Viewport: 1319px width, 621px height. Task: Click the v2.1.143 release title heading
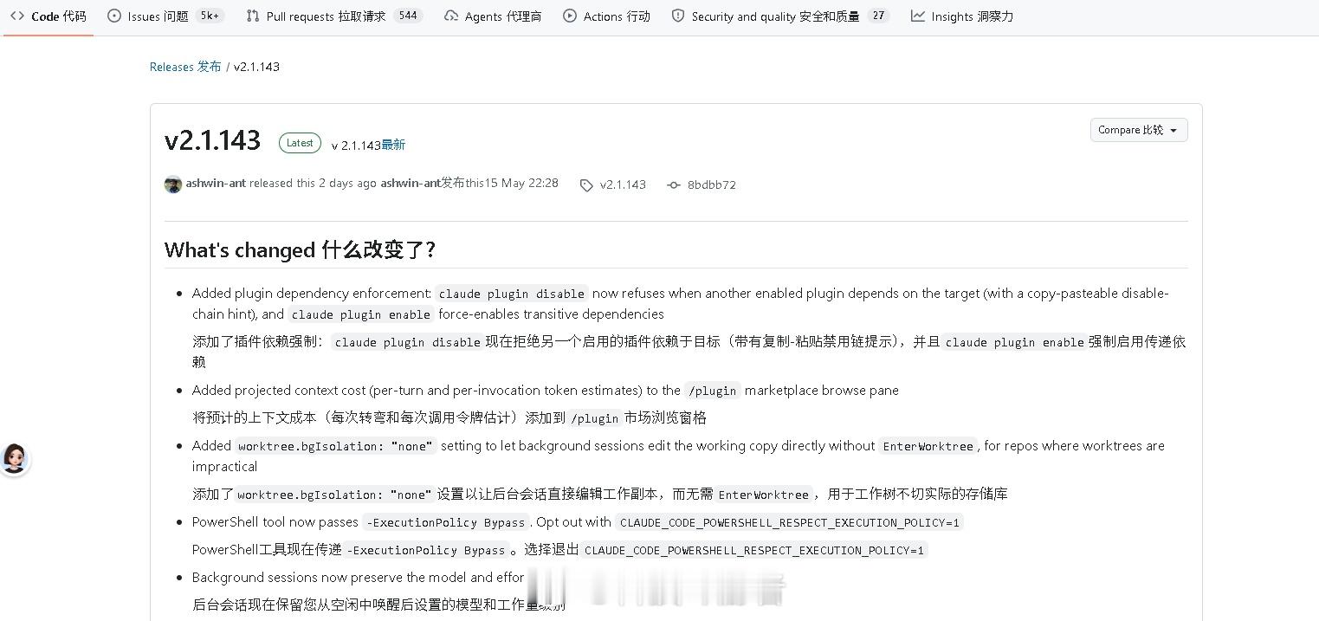point(212,140)
